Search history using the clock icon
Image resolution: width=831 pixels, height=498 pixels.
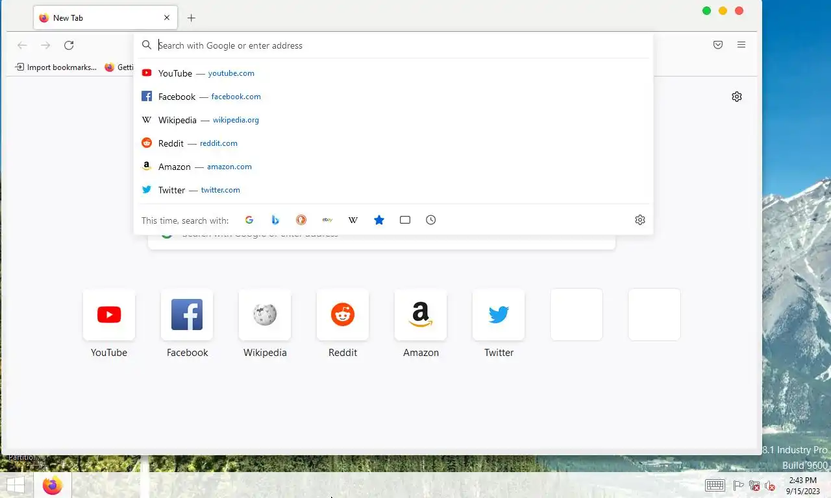pos(431,220)
